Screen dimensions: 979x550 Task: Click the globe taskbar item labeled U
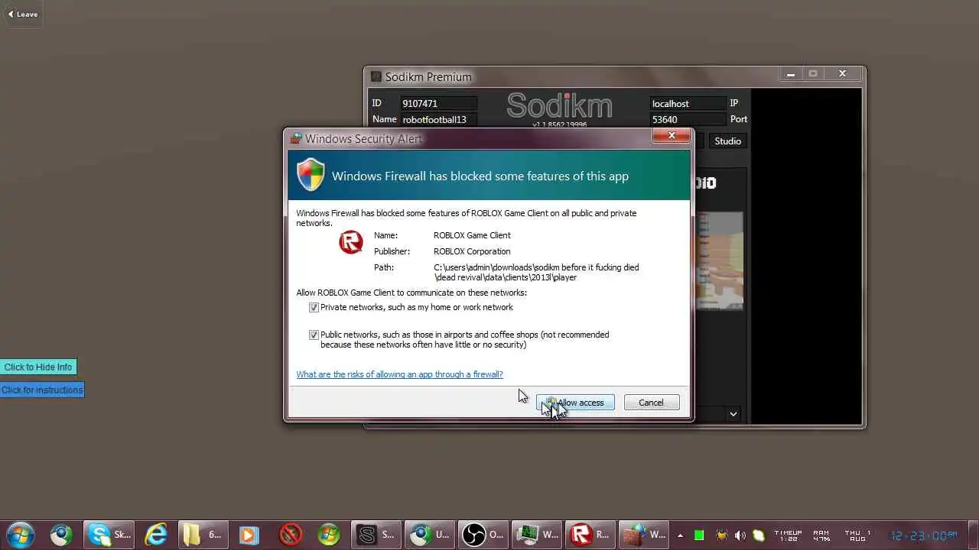(x=431, y=535)
